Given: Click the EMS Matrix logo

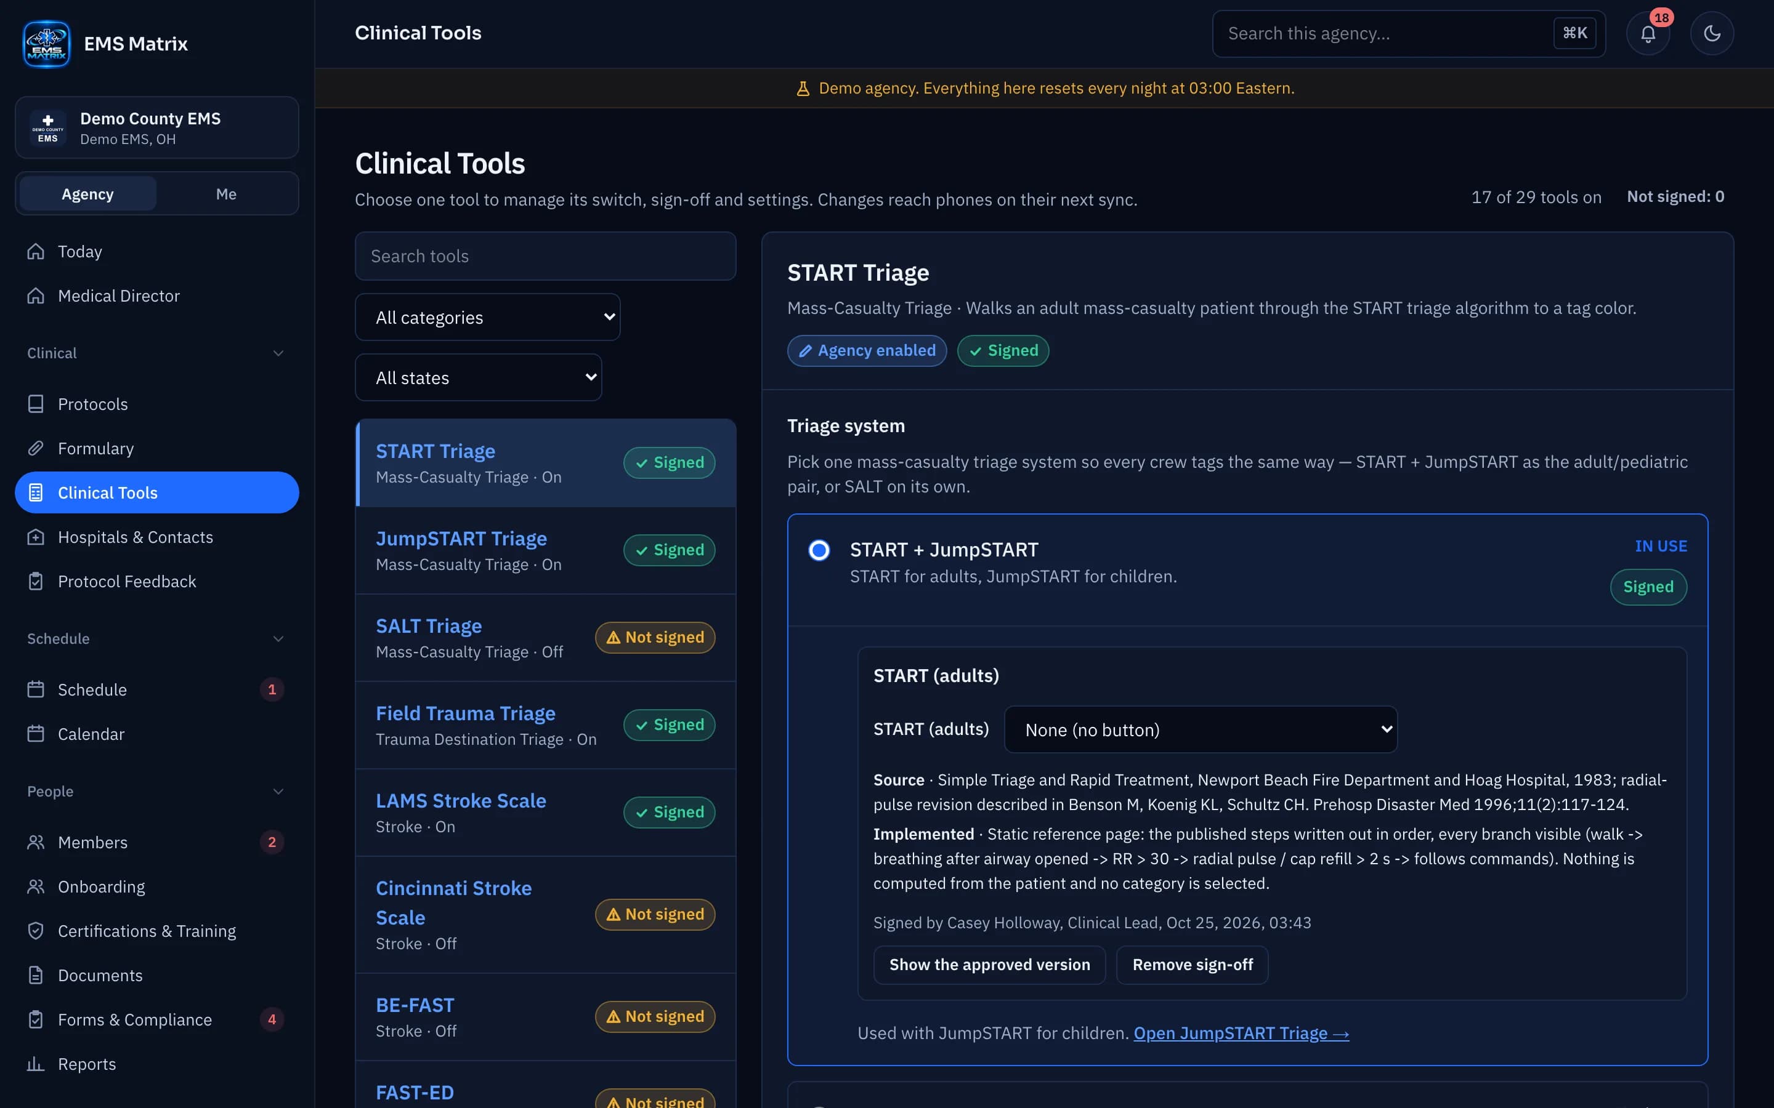Looking at the screenshot, I should 46,44.
